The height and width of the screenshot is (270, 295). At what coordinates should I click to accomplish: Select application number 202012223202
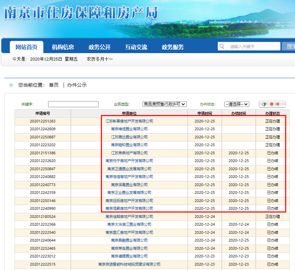(x=43, y=145)
